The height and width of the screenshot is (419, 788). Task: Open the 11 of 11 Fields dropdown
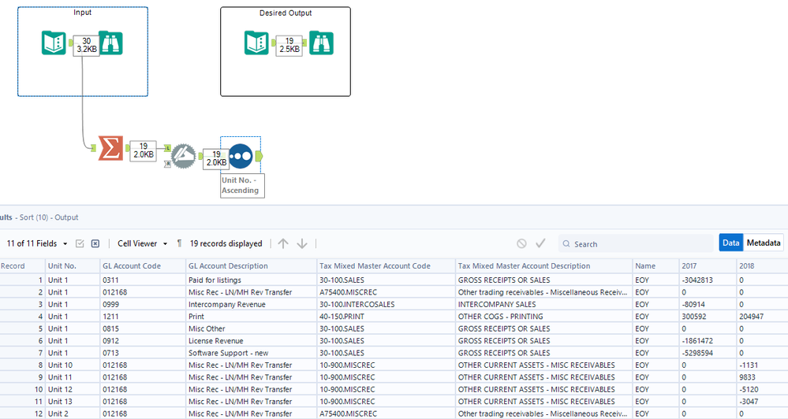[37, 243]
